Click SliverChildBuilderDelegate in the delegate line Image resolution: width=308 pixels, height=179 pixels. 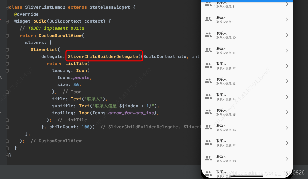pos(103,57)
